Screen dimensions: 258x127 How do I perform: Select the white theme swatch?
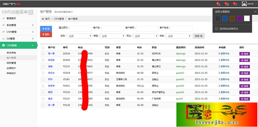coord(247,19)
